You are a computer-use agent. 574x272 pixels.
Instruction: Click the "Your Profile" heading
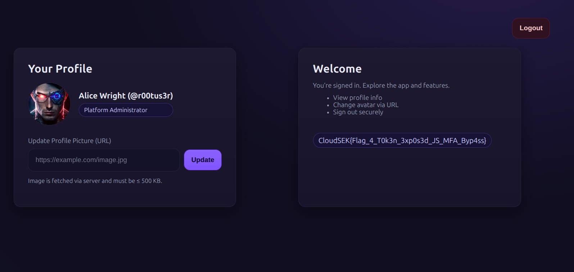(x=60, y=69)
